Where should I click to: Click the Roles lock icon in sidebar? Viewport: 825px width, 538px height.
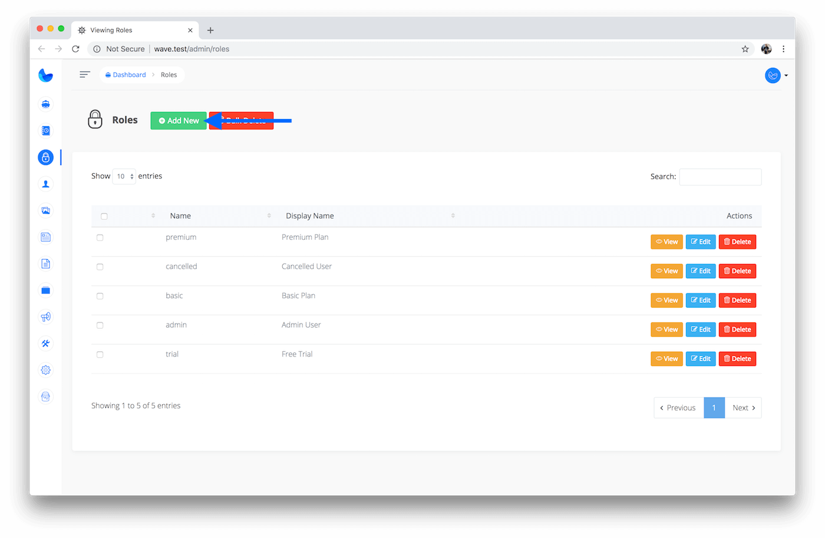coord(45,157)
